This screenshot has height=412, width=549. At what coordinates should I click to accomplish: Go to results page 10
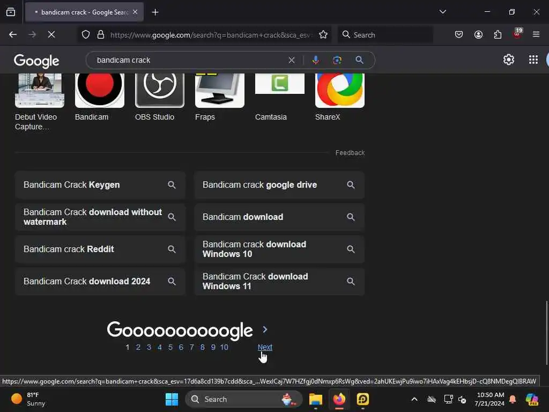tap(224, 347)
